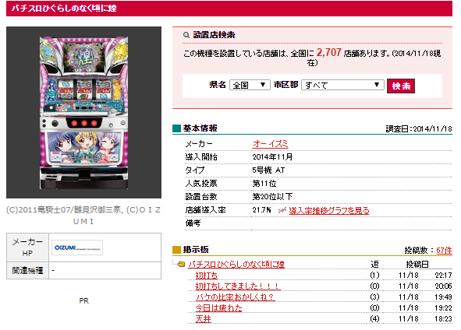Open the 天井 post
The height and width of the screenshot is (330, 461).
[203, 318]
